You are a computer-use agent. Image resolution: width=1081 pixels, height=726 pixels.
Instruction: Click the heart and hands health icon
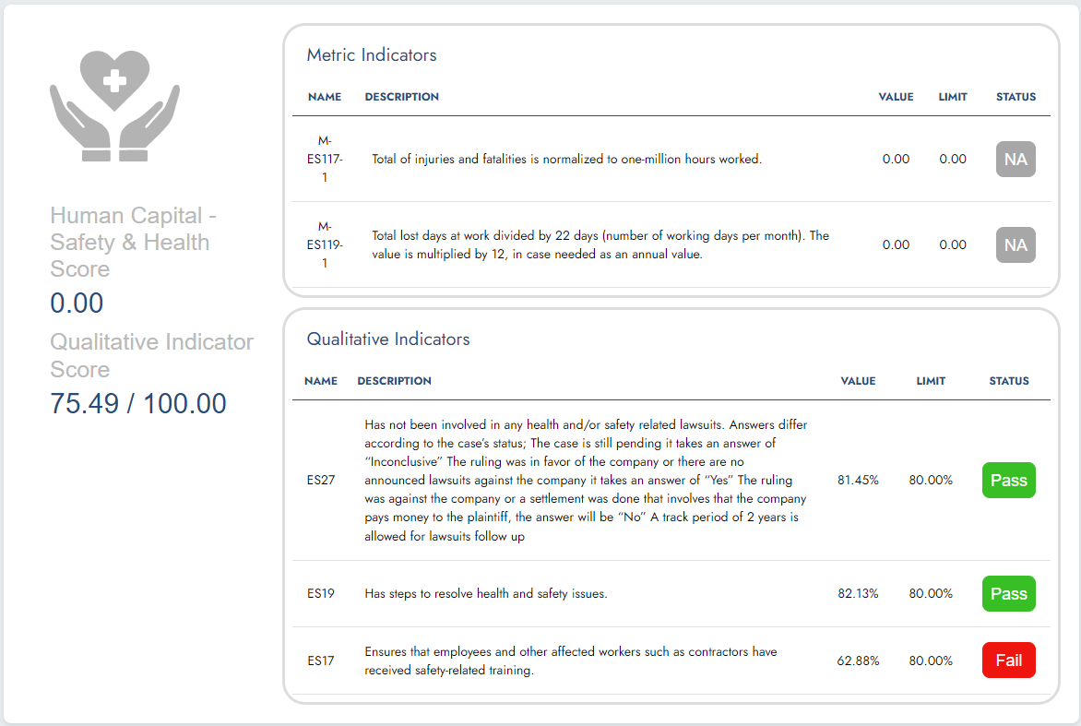114,105
